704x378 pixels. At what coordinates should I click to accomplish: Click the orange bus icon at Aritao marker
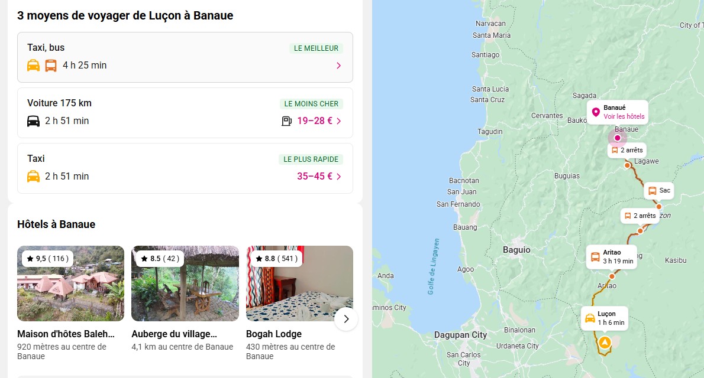tap(595, 257)
